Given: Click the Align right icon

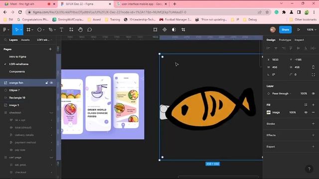Looking at the screenshot, I should pyautogui.click(x=284, y=48).
